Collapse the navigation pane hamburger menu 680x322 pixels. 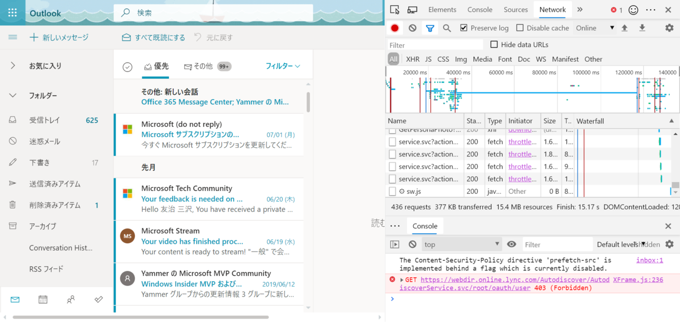click(x=12, y=37)
